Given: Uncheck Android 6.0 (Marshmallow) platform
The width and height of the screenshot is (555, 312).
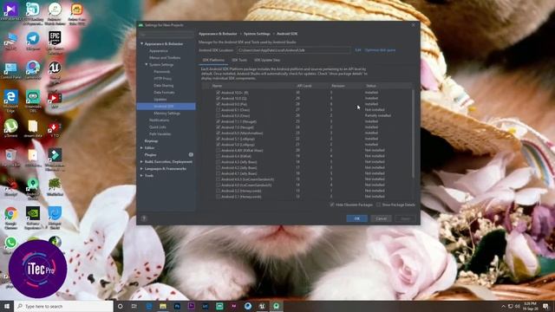Looking at the screenshot, I should 218,133.
